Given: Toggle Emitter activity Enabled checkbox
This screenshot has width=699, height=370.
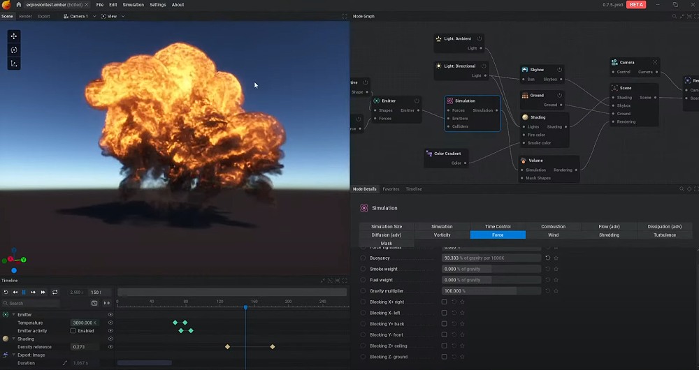Looking at the screenshot, I should 73,331.
